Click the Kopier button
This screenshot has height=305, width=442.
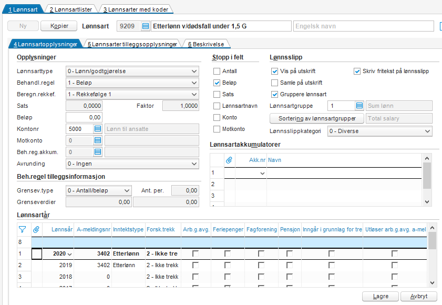(59, 26)
